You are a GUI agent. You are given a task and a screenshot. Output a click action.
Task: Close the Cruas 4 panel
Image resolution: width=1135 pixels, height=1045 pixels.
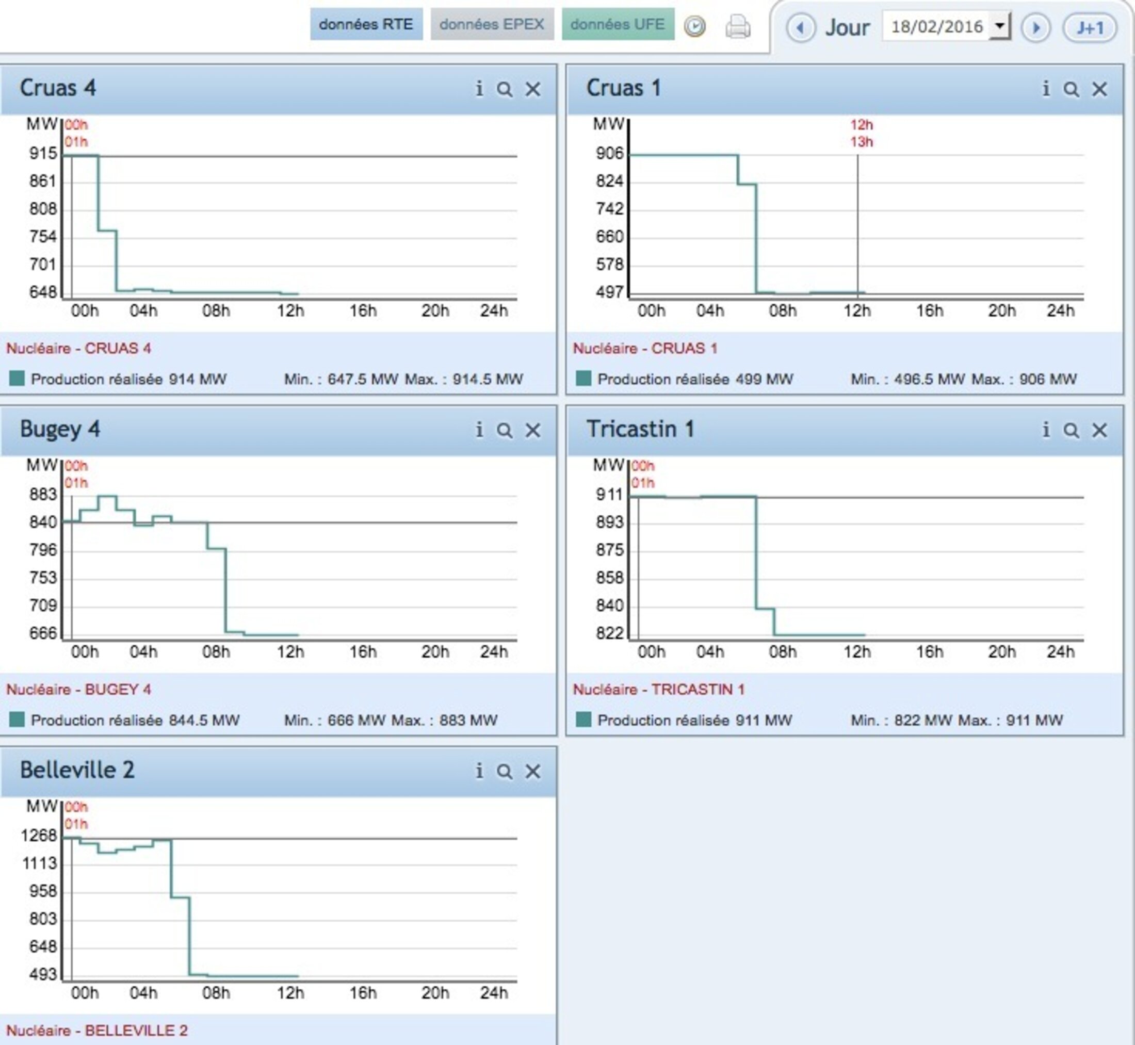(x=533, y=89)
